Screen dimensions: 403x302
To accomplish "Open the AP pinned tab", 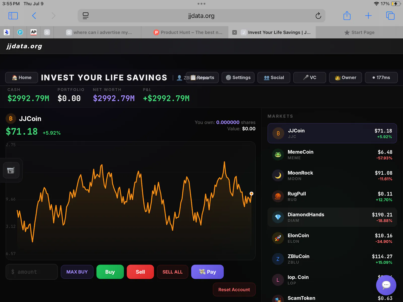I will [33, 32].
